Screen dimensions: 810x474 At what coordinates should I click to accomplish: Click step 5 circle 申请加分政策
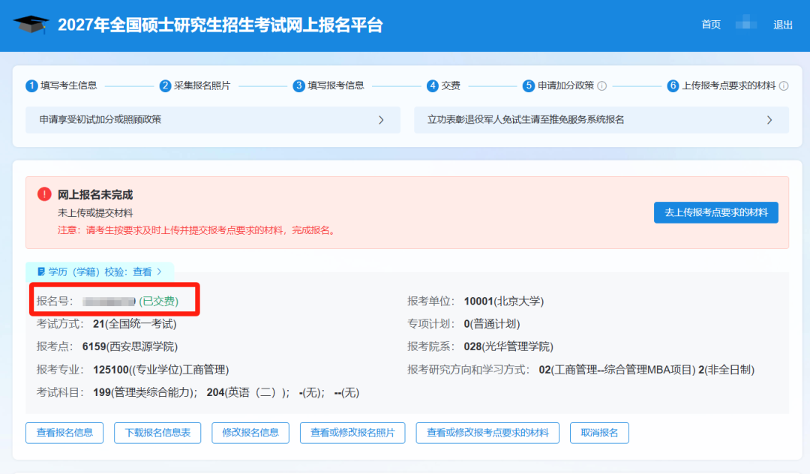pos(528,85)
